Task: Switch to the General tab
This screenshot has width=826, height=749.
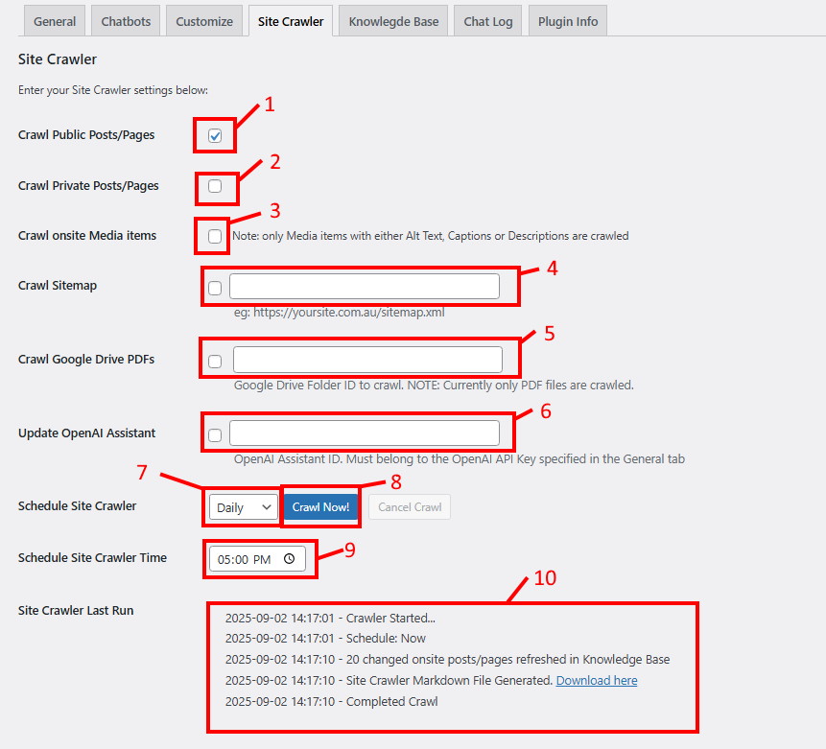Action: pos(55,21)
